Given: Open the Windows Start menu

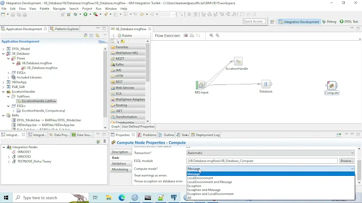Looking at the screenshot, I should tap(6, 197).
